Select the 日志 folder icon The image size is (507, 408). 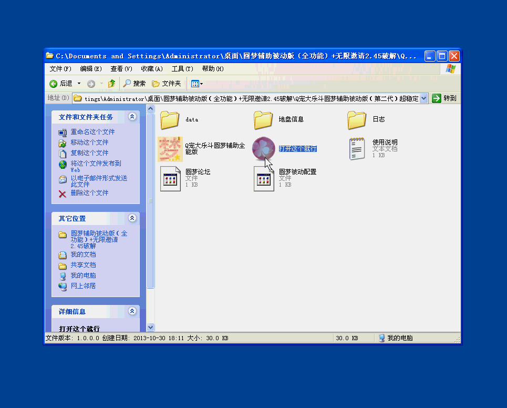point(357,120)
